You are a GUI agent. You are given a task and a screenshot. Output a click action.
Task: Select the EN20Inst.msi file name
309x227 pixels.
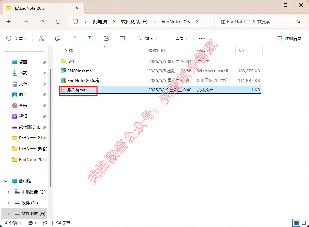80,71
